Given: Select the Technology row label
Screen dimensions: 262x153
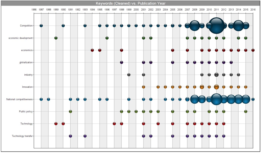Looking at the screenshot, I should [x=26, y=124].
